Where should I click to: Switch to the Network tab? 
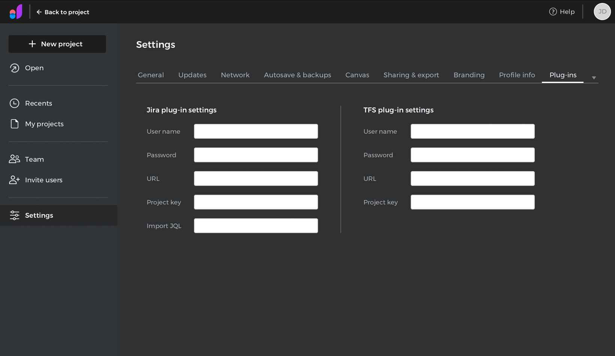pos(235,75)
